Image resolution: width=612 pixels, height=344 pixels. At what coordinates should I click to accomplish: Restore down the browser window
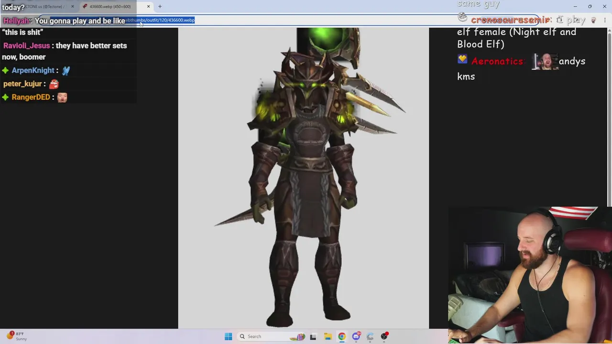point(590,6)
